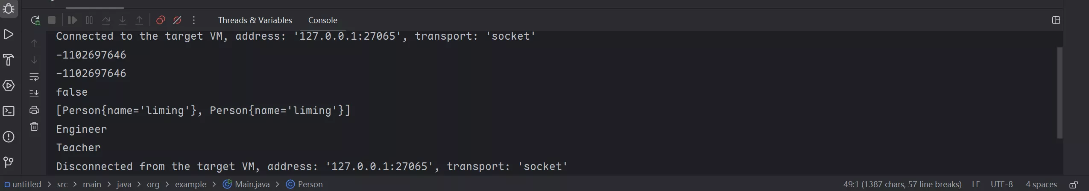Stop the running debug process

point(52,20)
